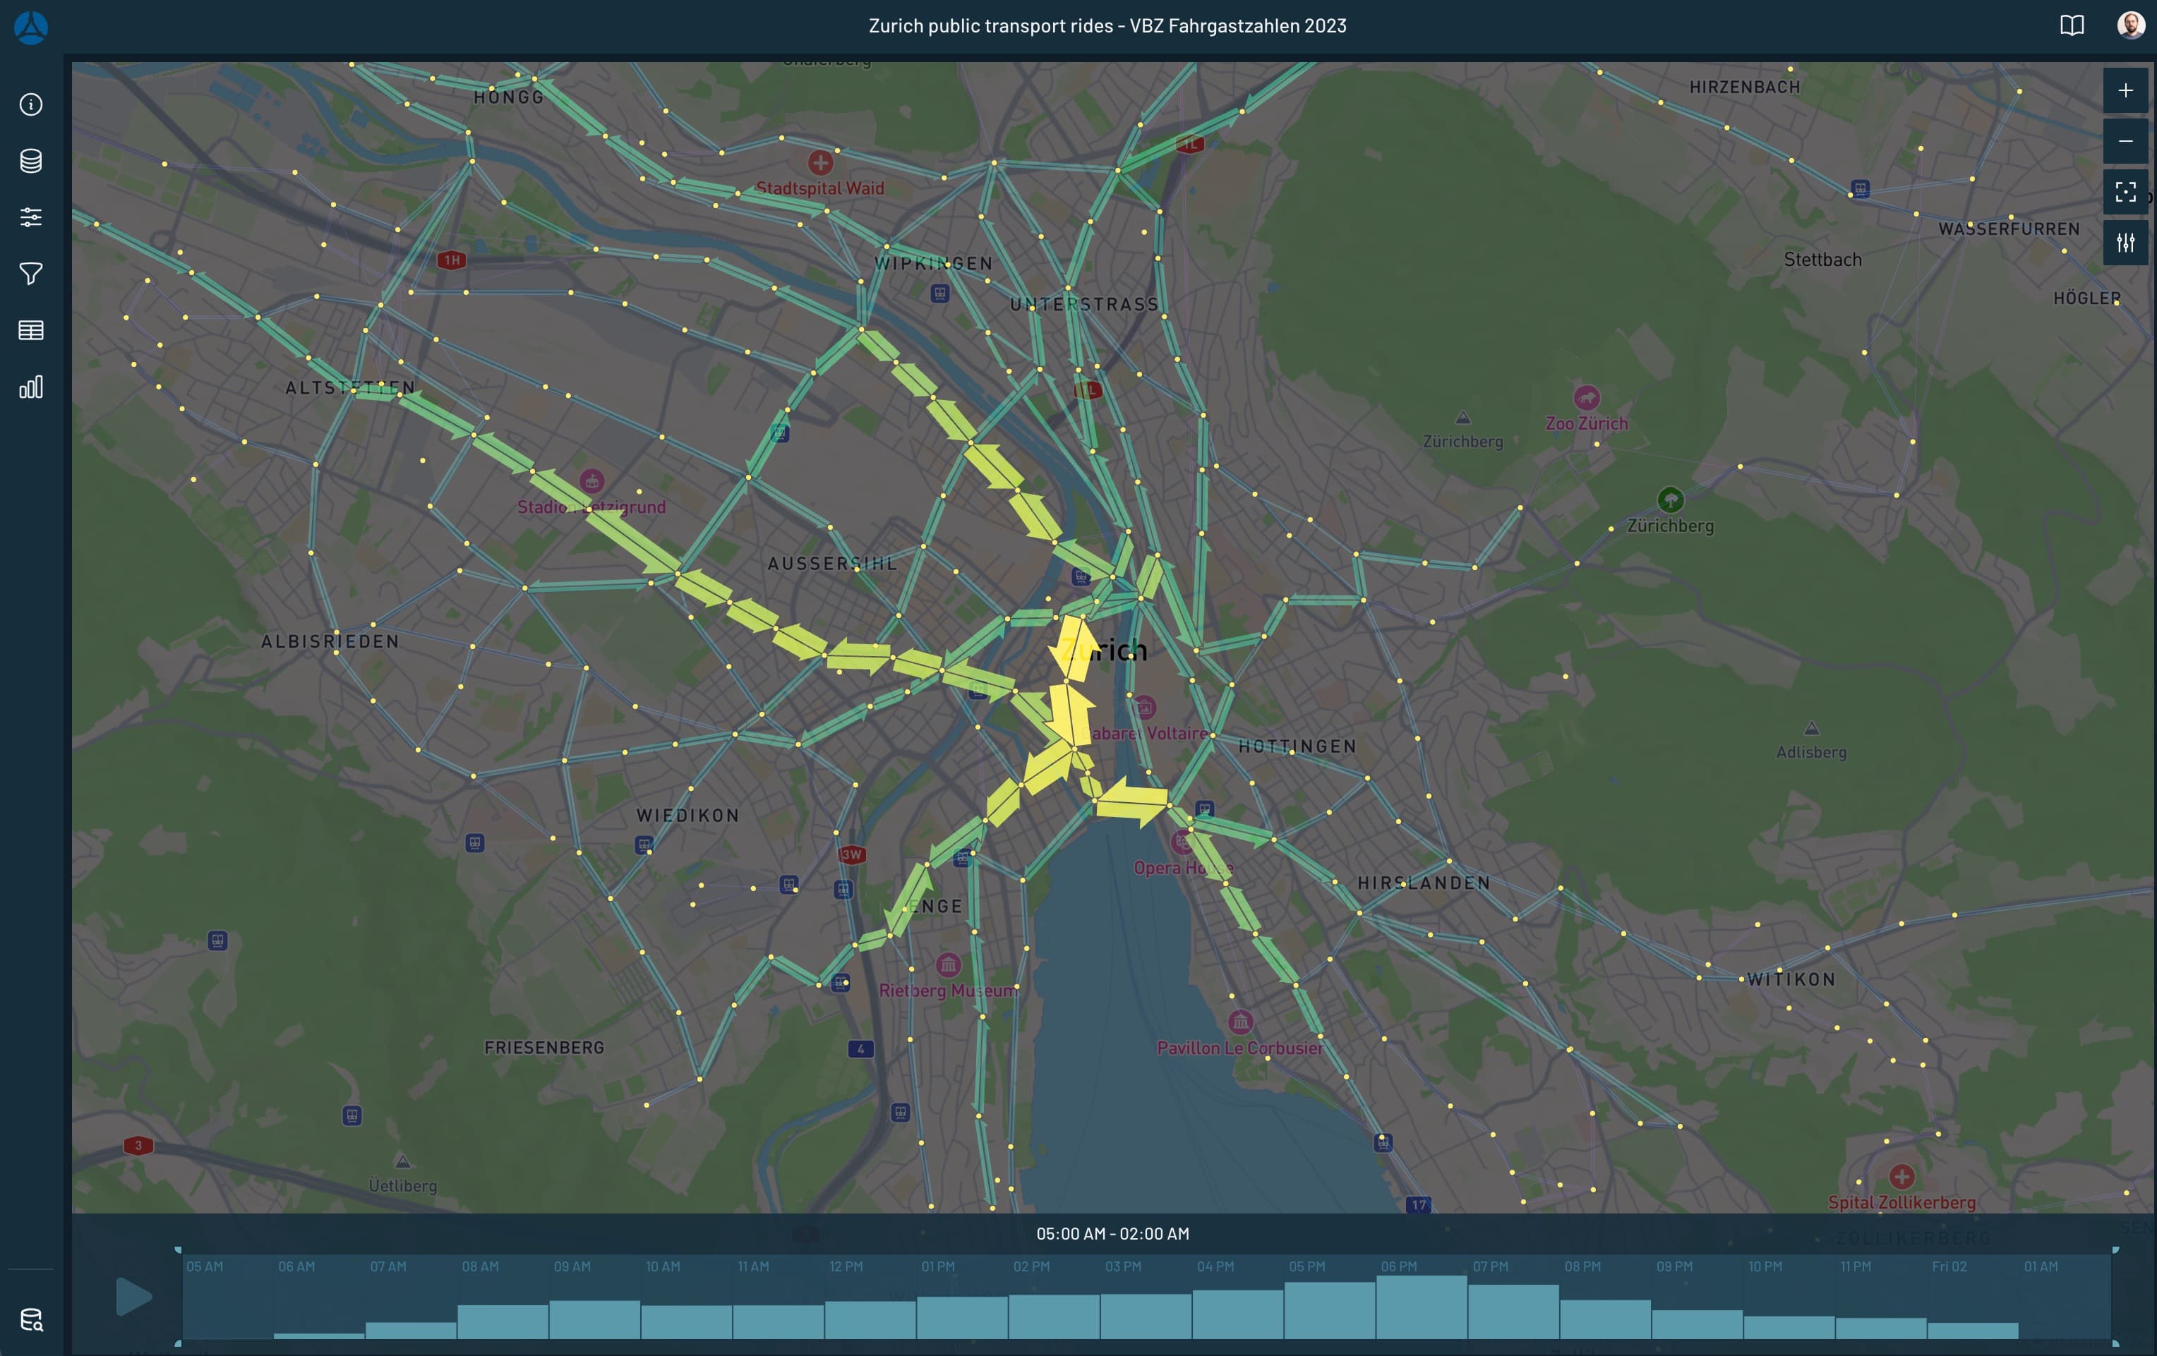Viewport: 2157px width, 1356px height.
Task: Open the settings sliders sidebar icon
Action: (x=30, y=217)
